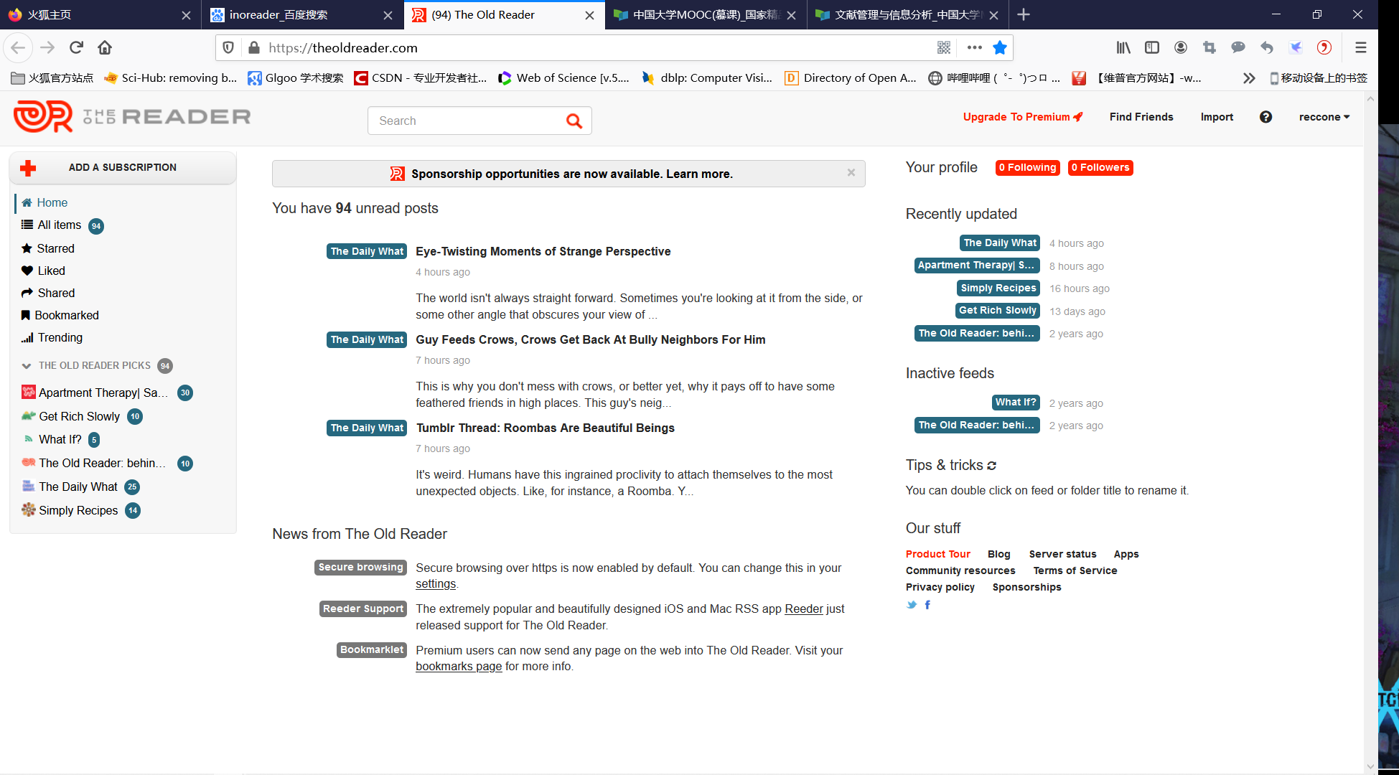Open the sponsorship Learn more link
This screenshot has height=775, width=1399.
click(698, 174)
